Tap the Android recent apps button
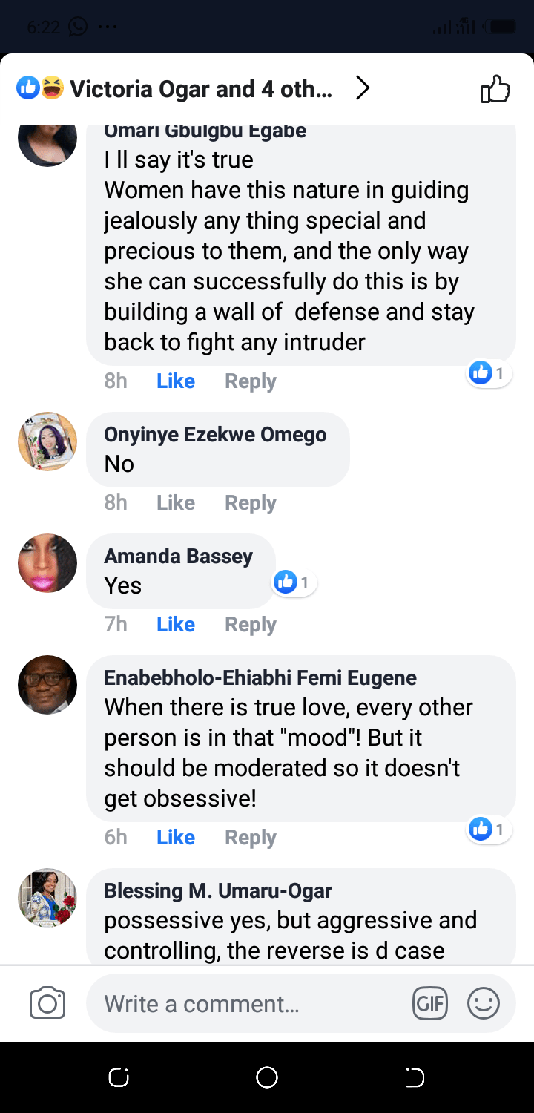Screen dimensions: 534x1113 click(119, 1077)
